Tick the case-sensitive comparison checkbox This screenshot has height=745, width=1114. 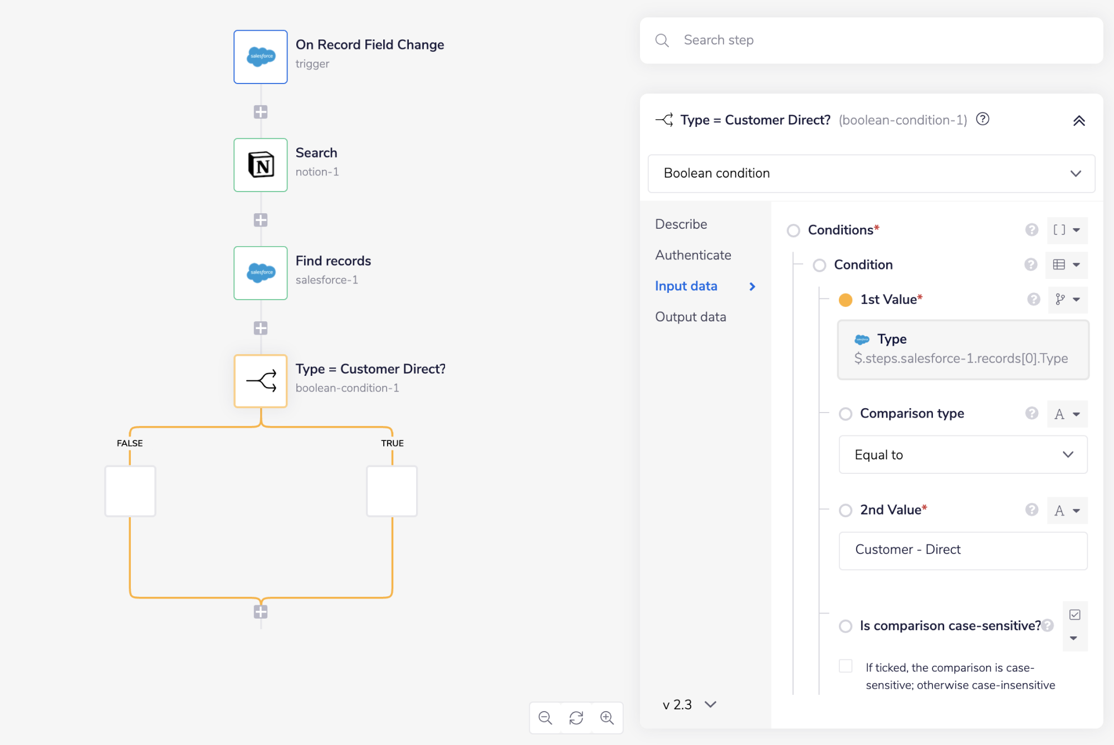click(x=845, y=666)
